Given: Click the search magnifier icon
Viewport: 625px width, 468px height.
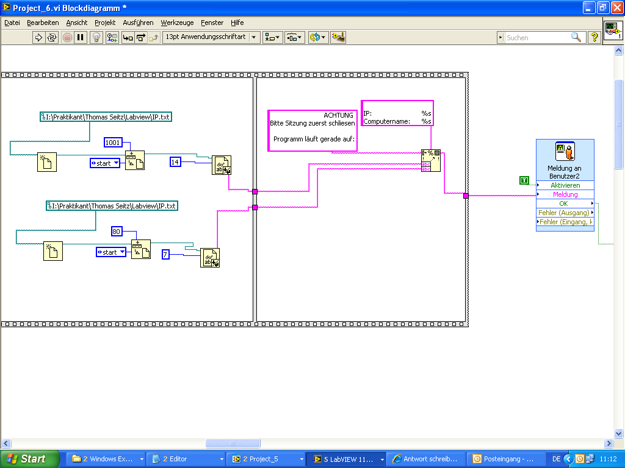Looking at the screenshot, I should pos(576,37).
